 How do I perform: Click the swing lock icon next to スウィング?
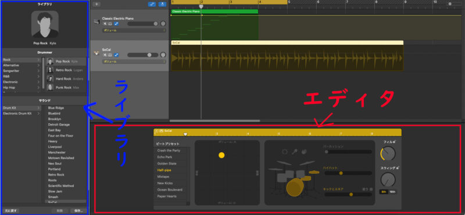[398, 168]
